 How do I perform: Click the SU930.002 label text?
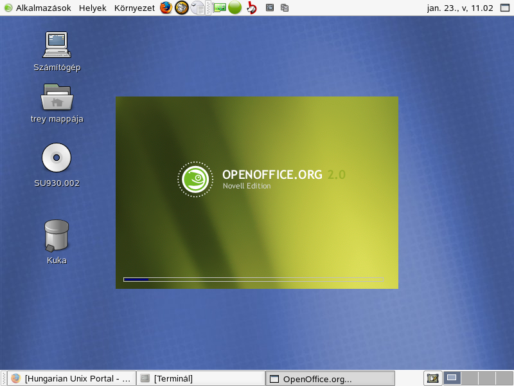57,183
